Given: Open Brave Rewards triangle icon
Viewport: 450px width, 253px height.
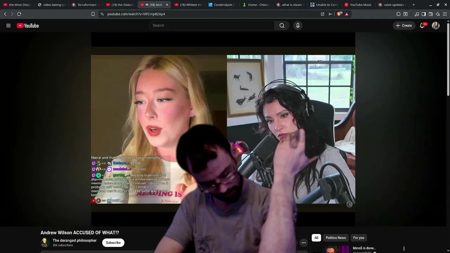Looking at the screenshot, I should tap(347, 14).
